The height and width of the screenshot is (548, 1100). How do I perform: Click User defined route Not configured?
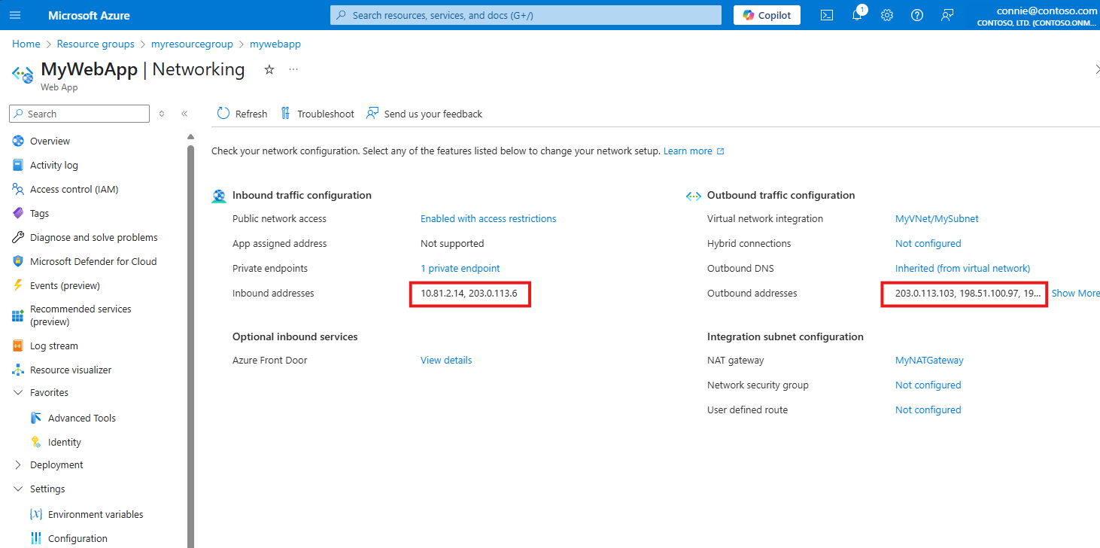pos(928,409)
